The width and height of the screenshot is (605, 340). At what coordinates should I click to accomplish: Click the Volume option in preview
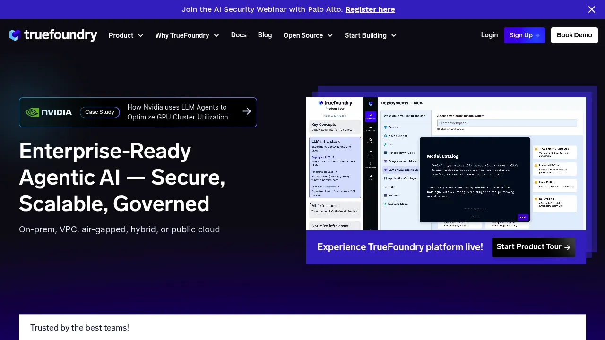point(391,195)
